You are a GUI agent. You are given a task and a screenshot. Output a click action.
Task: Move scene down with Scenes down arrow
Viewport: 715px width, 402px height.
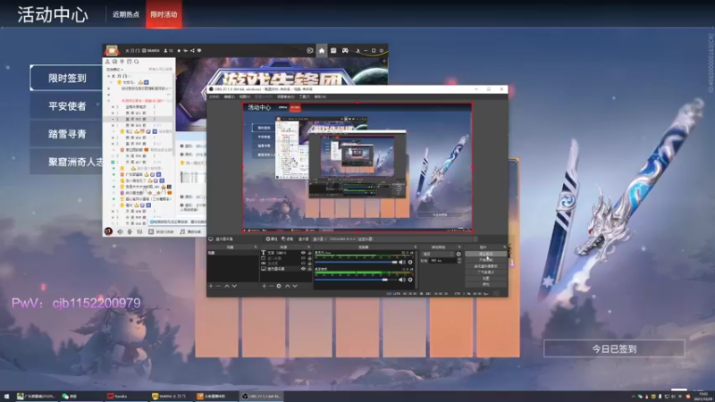[x=234, y=286]
